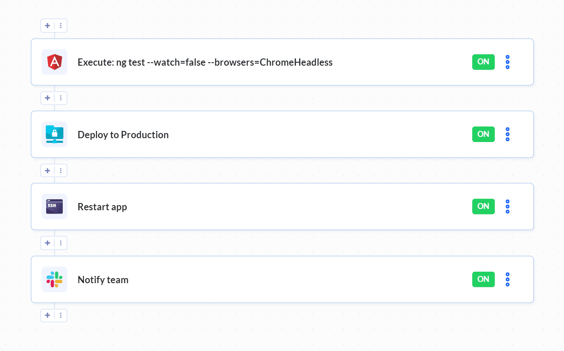Click the SSH icon on Restart app

pyautogui.click(x=54, y=206)
